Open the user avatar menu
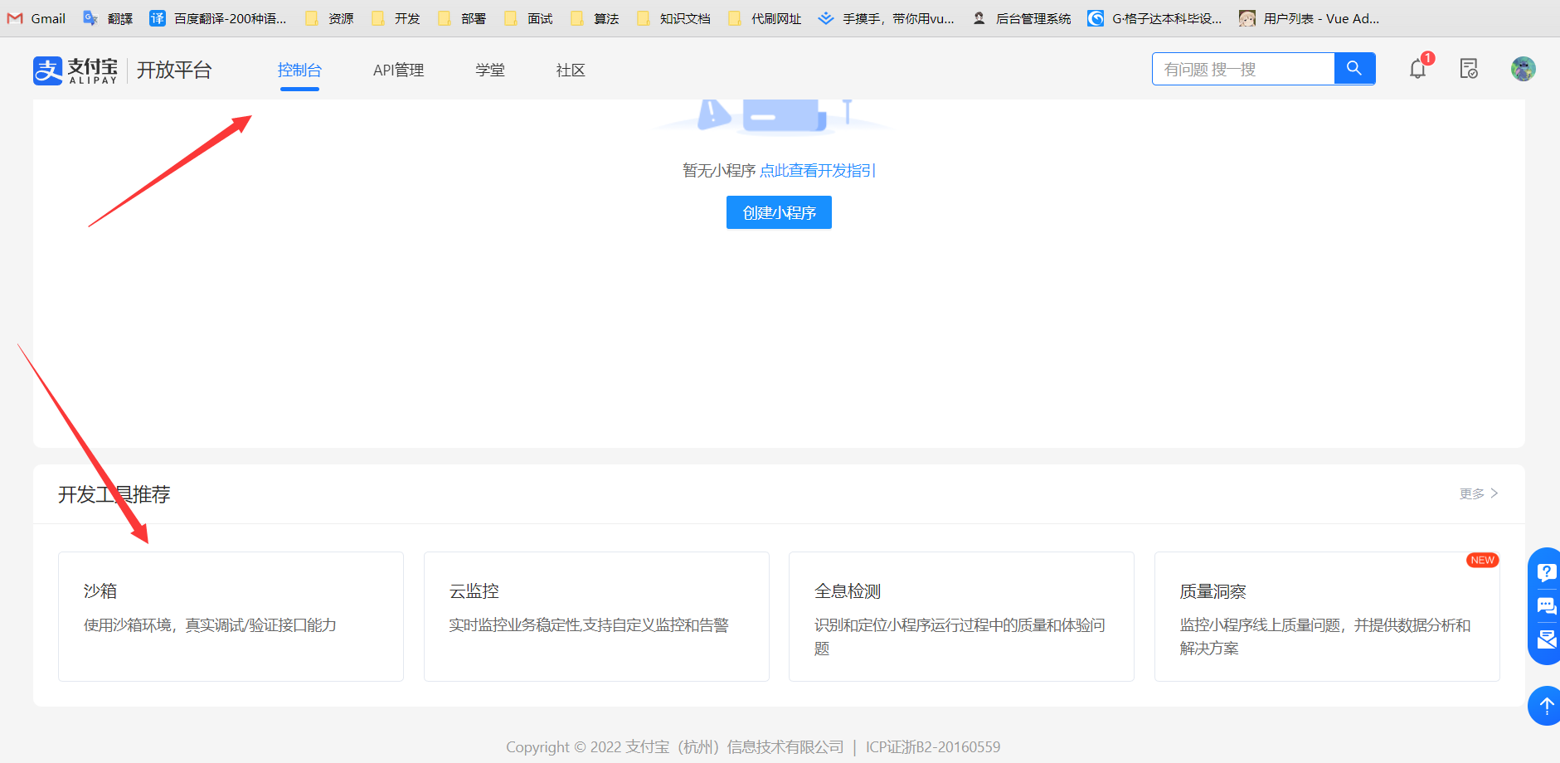The width and height of the screenshot is (1560, 763). [1524, 69]
